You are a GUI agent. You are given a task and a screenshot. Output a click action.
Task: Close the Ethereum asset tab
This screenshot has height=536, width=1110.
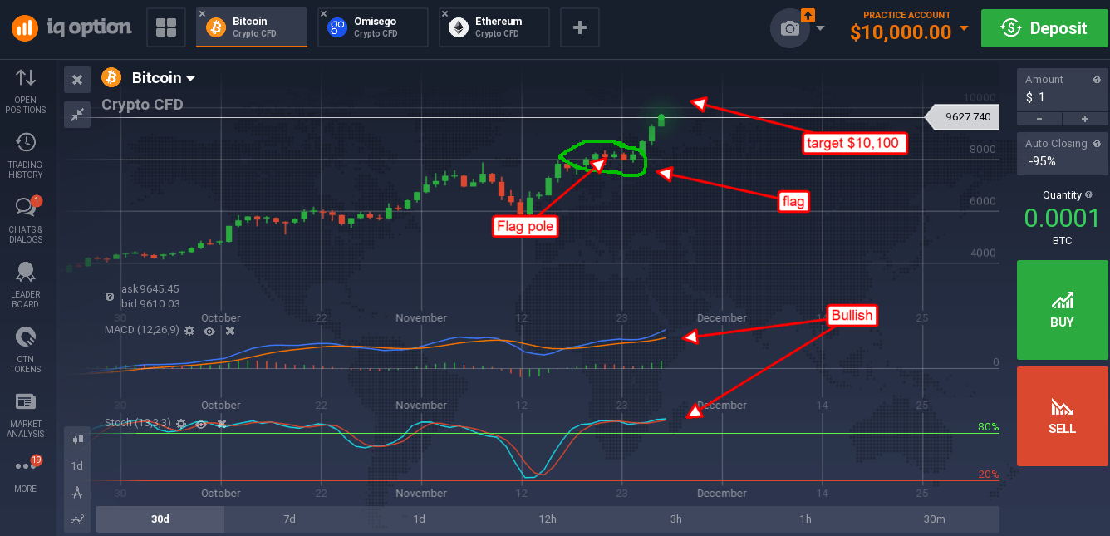(x=444, y=13)
